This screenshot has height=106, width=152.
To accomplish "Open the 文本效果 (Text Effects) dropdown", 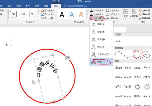I will 98,18.
